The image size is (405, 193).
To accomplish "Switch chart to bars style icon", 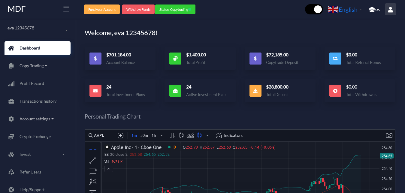I will (172, 135).
